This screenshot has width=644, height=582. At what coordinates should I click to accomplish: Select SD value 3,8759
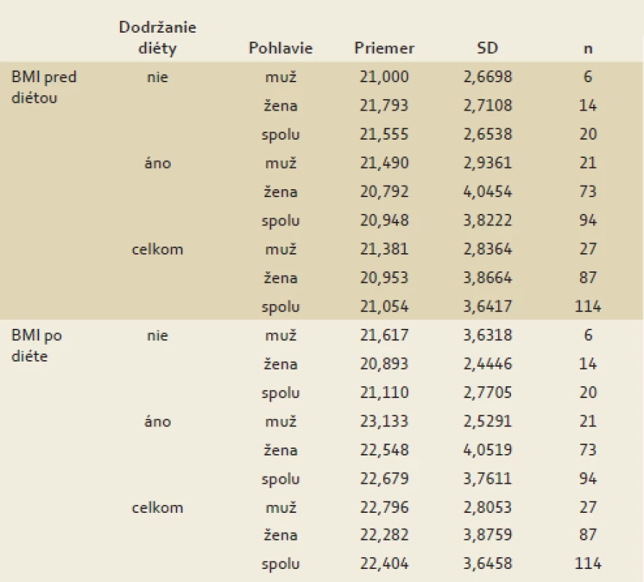pyautogui.click(x=488, y=535)
